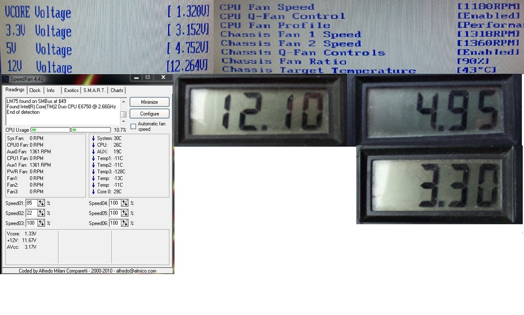Open the S.M.A.R.T. tab
Screen dimensions: 524x315
tap(94, 90)
